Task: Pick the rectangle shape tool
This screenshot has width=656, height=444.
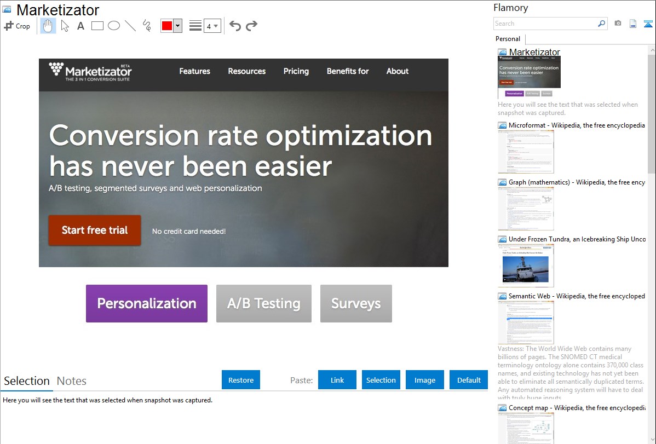Action: [97, 26]
